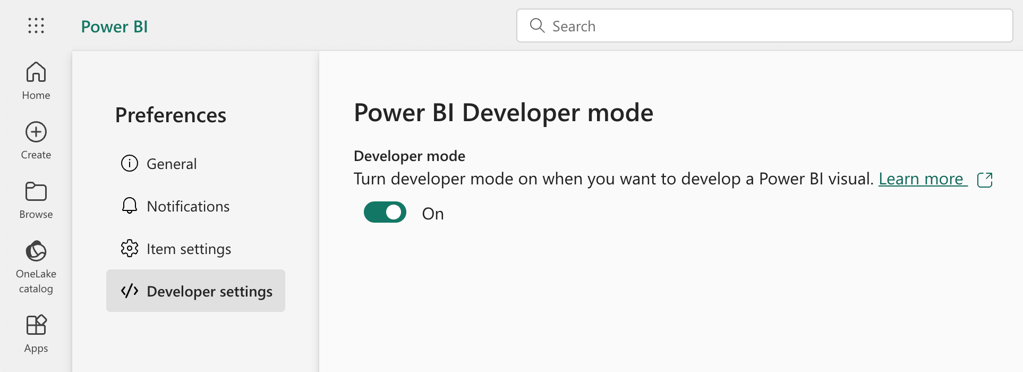Click the gear icon beside Item settings

click(x=129, y=248)
